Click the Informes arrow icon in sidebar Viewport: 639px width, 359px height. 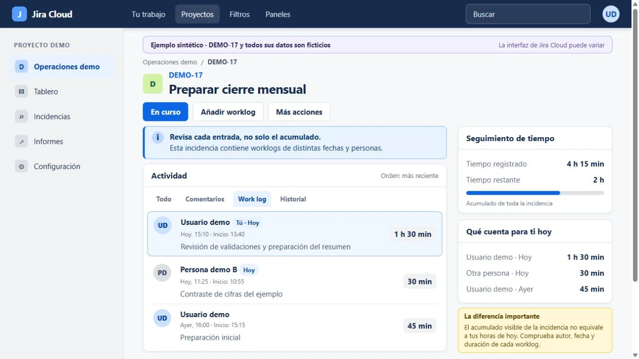[21, 142]
